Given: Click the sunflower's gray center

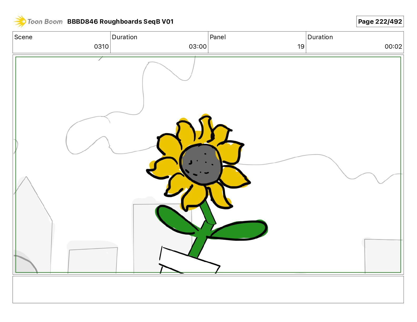Looking at the screenshot, I should pos(201,164).
